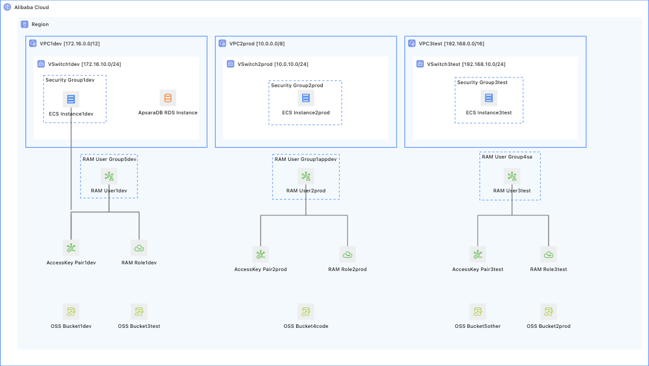The height and width of the screenshot is (366, 649).
Task: Click the 'AccessKey Pair2prod' text label
Action: tap(260, 269)
